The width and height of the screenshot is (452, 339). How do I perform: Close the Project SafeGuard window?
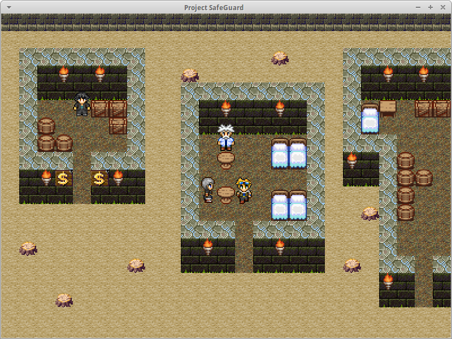click(x=443, y=7)
